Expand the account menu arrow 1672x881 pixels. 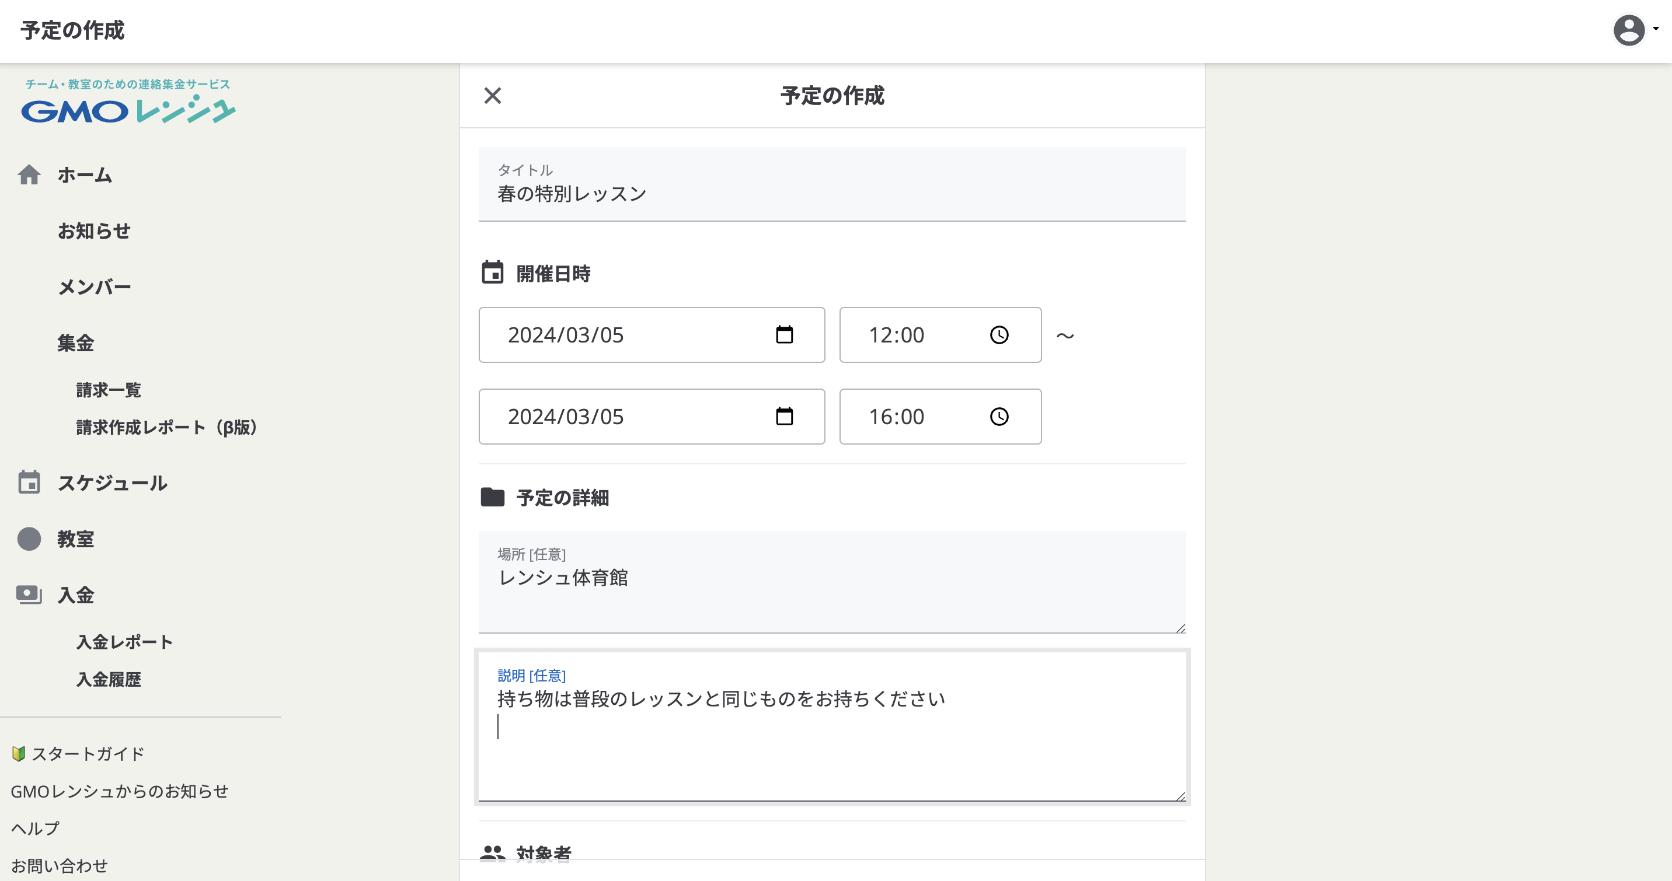point(1656,30)
